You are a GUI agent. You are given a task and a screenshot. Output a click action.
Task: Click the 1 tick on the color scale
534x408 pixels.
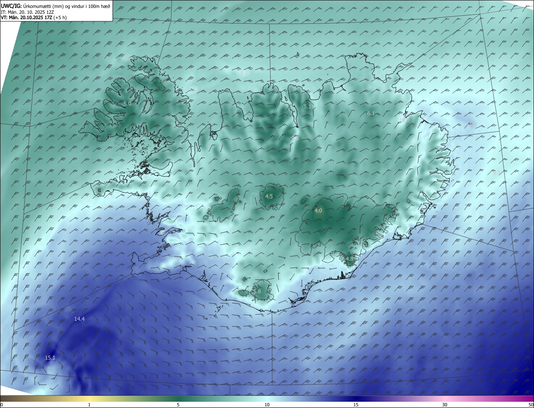[x=89, y=405]
